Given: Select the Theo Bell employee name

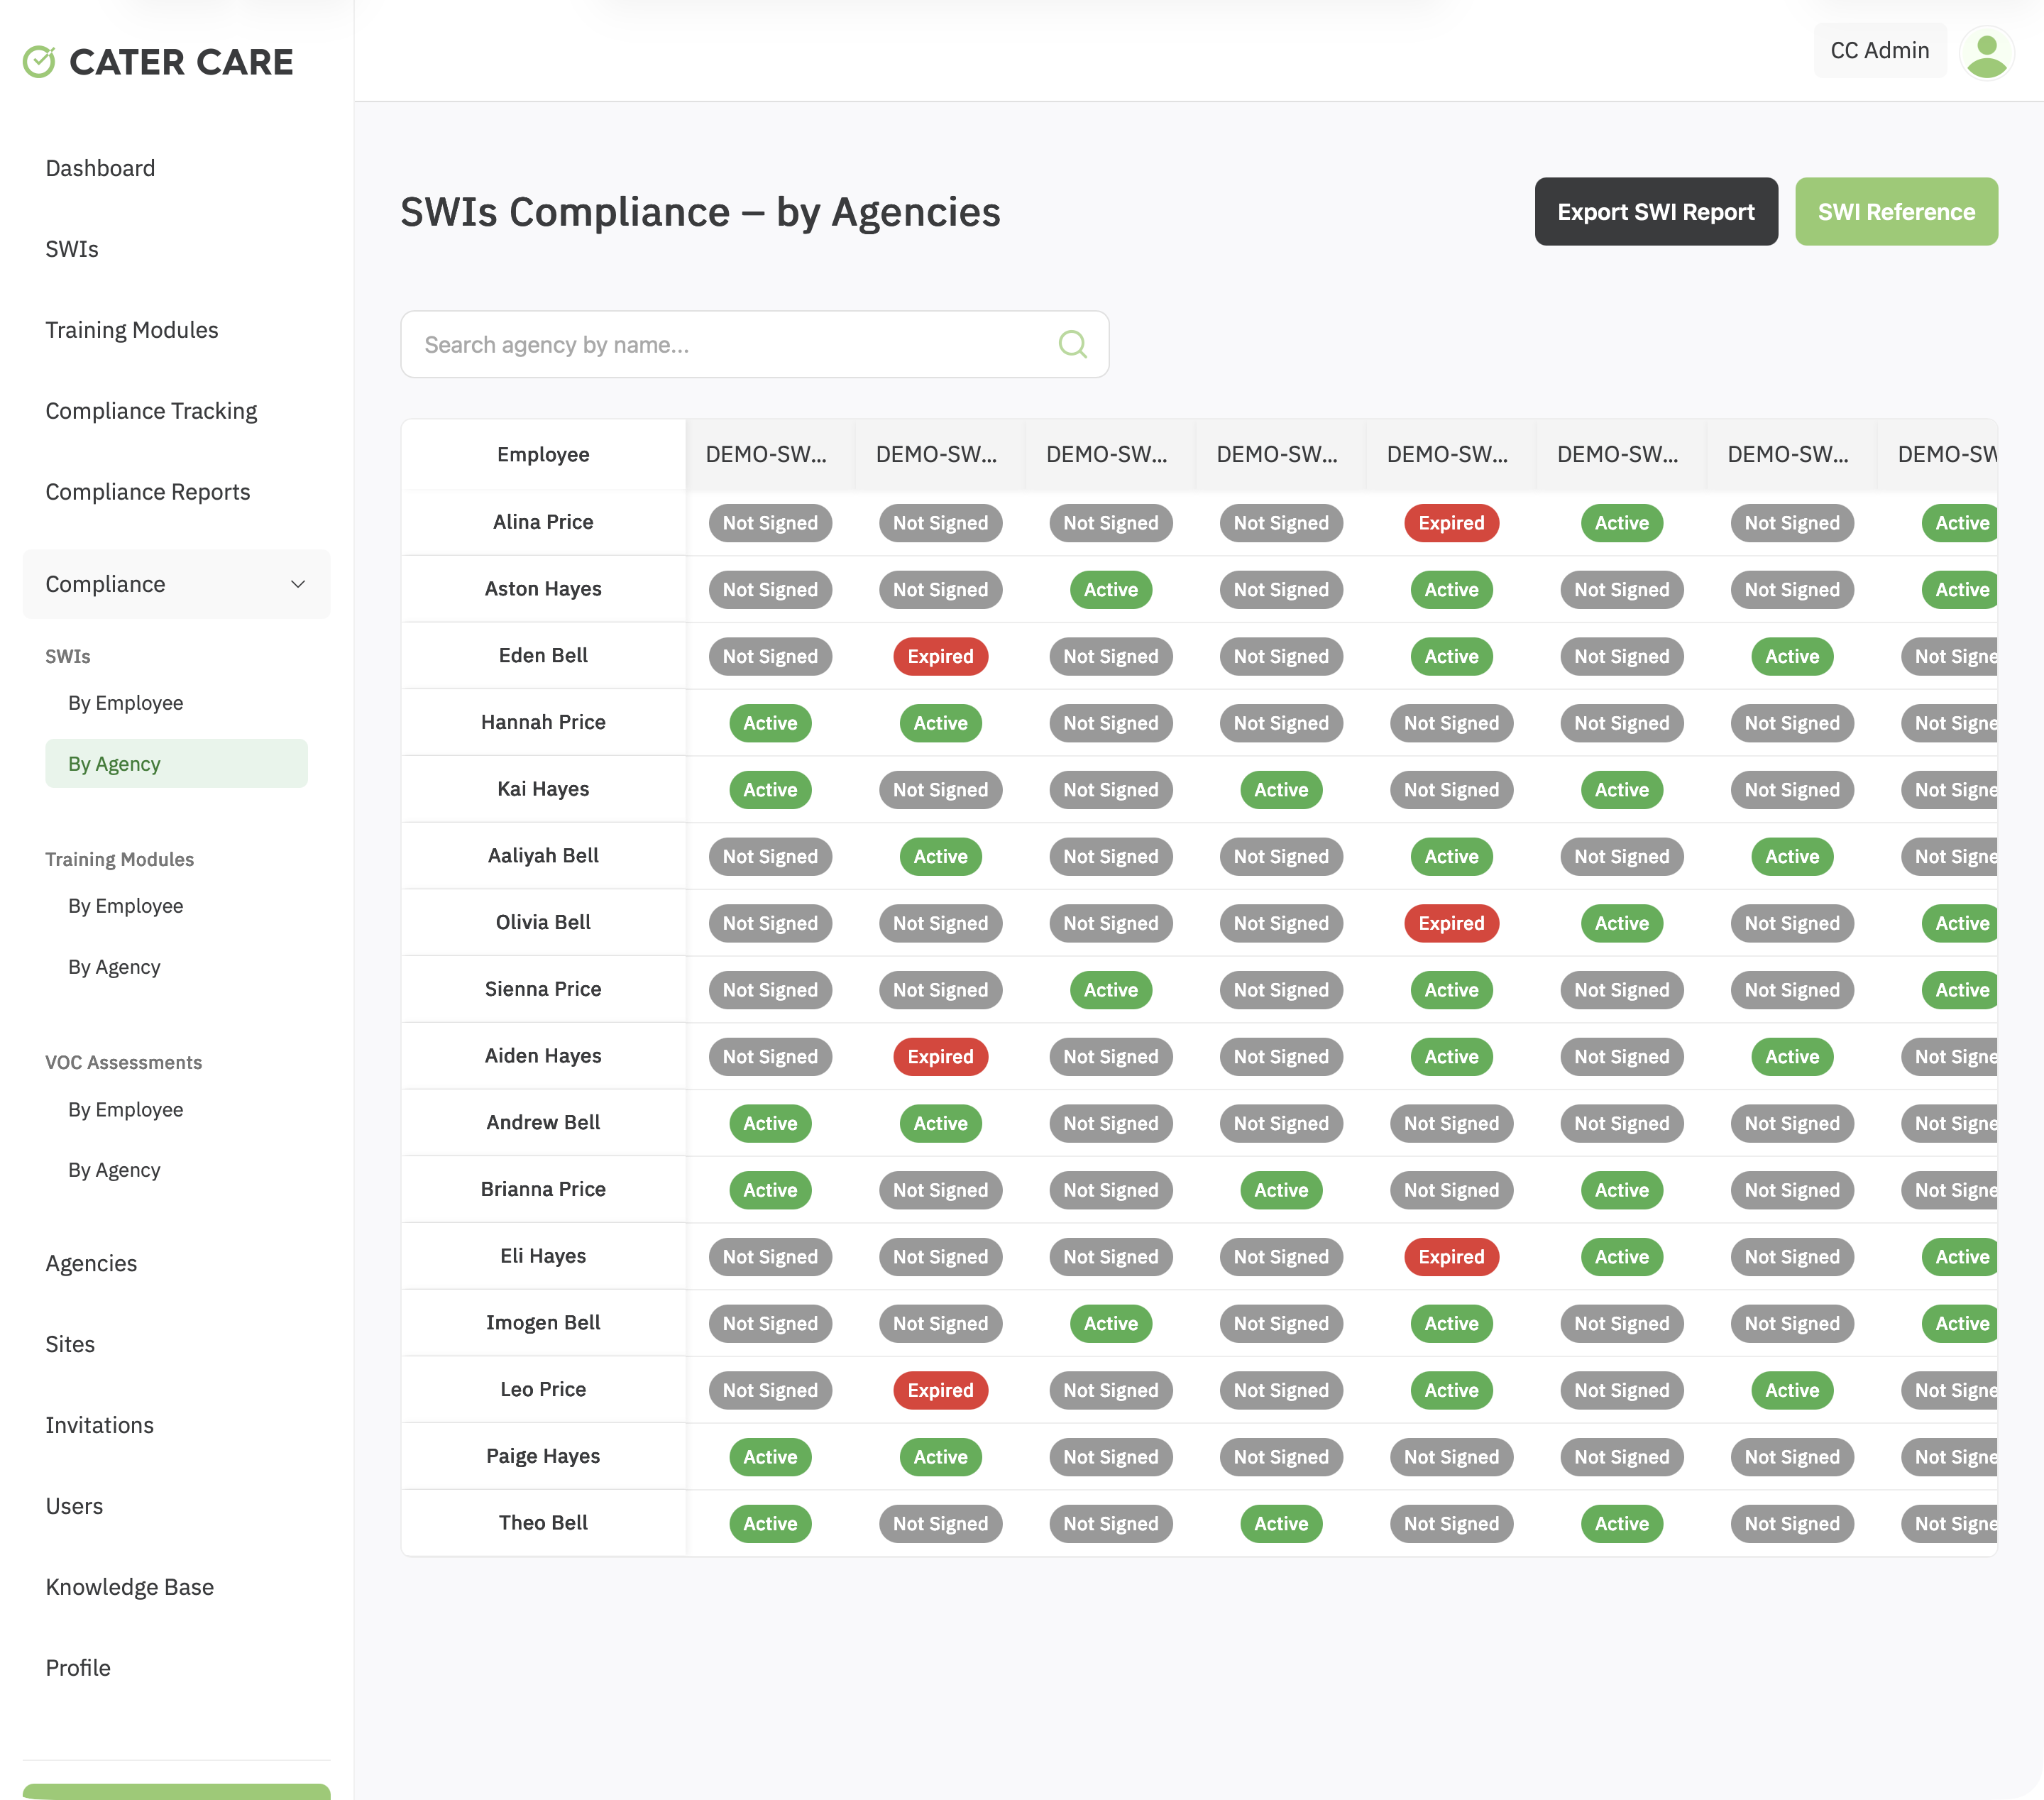Looking at the screenshot, I should click(x=543, y=1523).
